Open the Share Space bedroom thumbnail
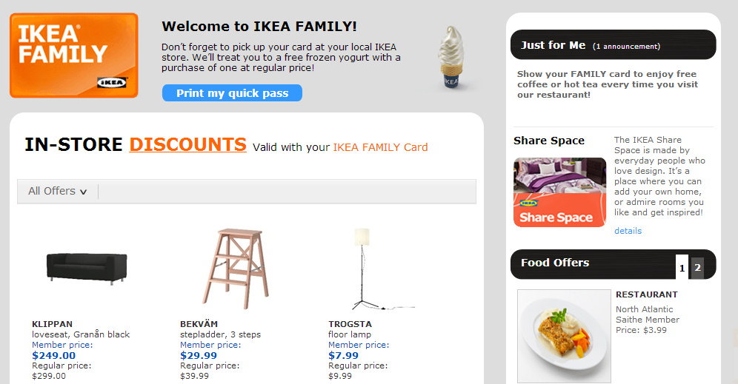This screenshot has height=384, width=738. [559, 192]
